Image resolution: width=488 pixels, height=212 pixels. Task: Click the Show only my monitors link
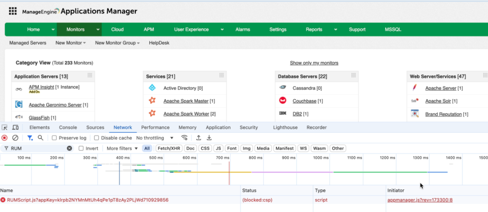click(x=314, y=63)
